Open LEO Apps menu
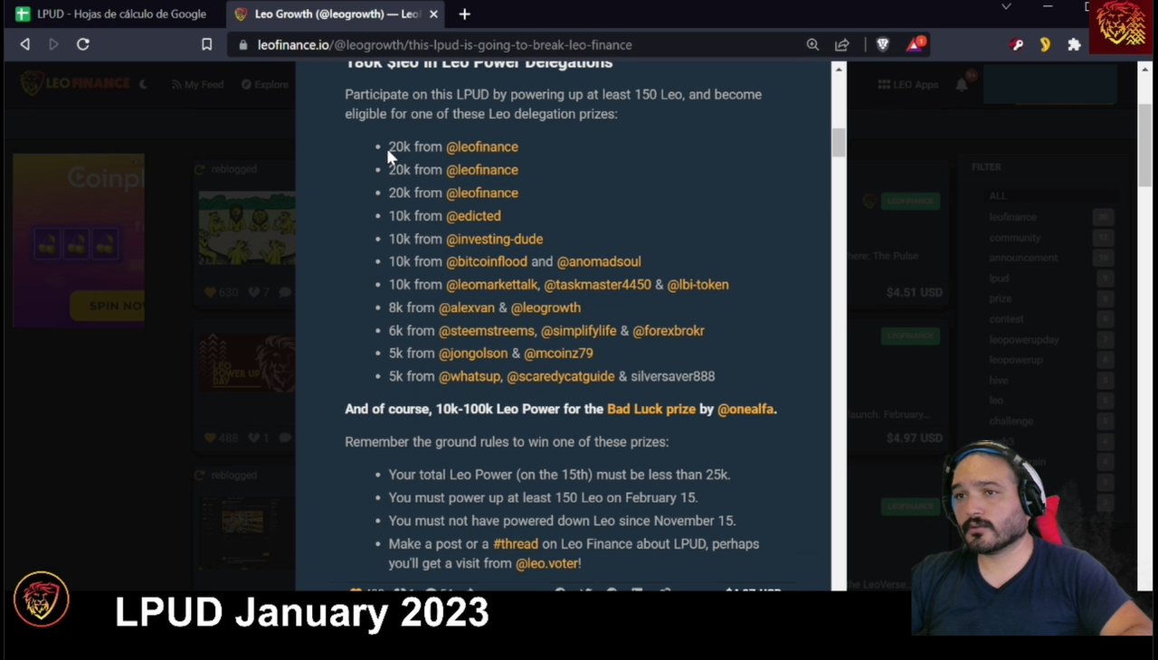This screenshot has width=1158, height=660. click(x=907, y=84)
